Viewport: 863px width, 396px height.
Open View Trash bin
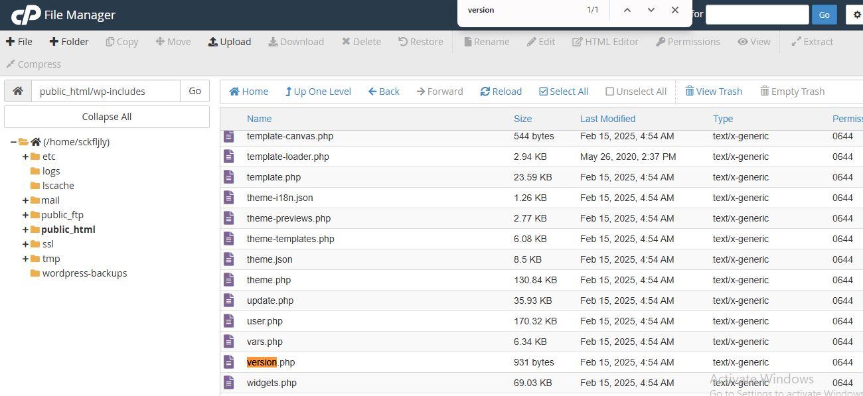(x=714, y=92)
